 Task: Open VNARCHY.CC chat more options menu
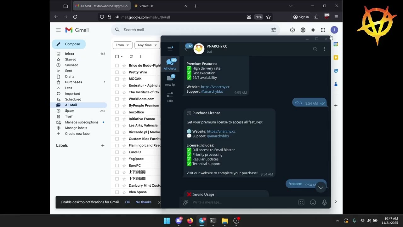(x=324, y=49)
